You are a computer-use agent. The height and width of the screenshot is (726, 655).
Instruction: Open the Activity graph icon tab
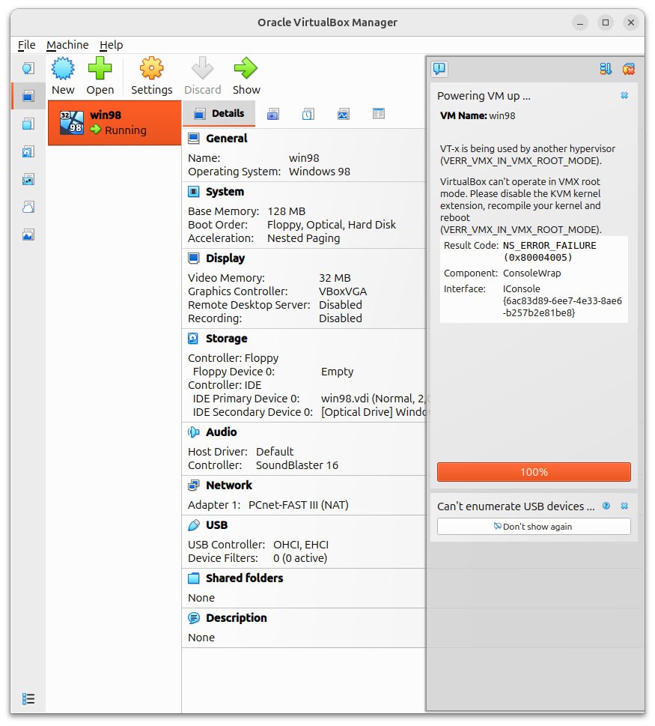coord(343,114)
